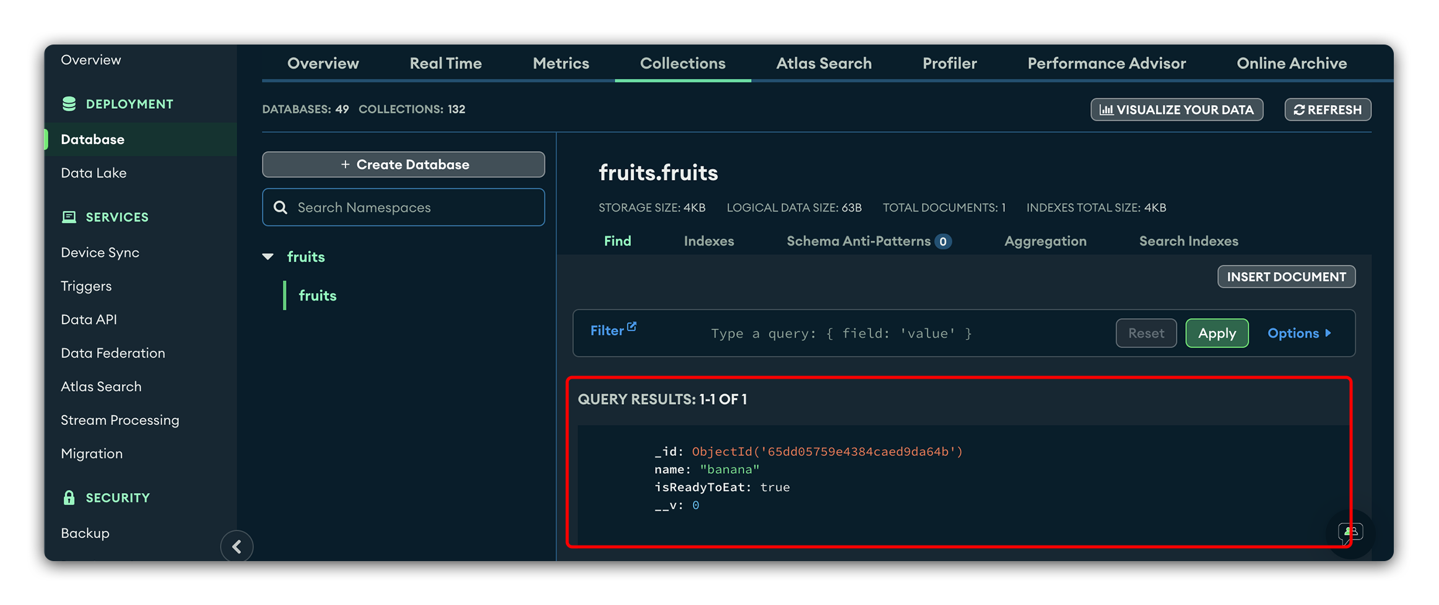
Task: Go to the Aggregation tab
Action: coord(1045,241)
